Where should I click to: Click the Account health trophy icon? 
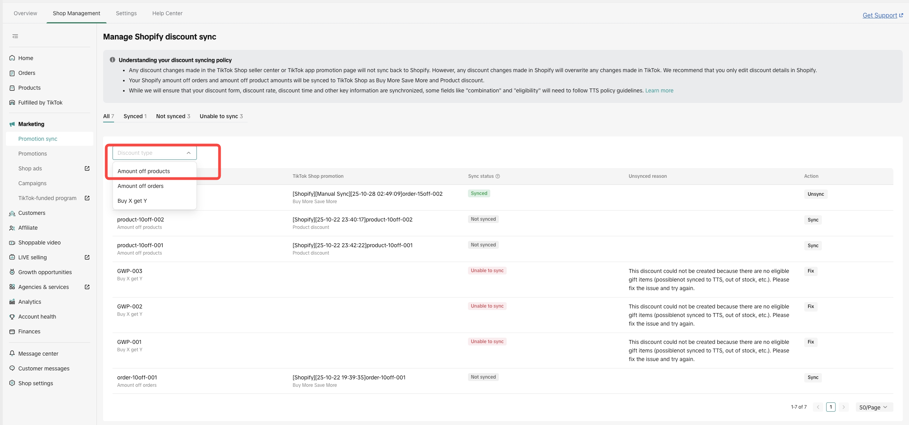(12, 317)
